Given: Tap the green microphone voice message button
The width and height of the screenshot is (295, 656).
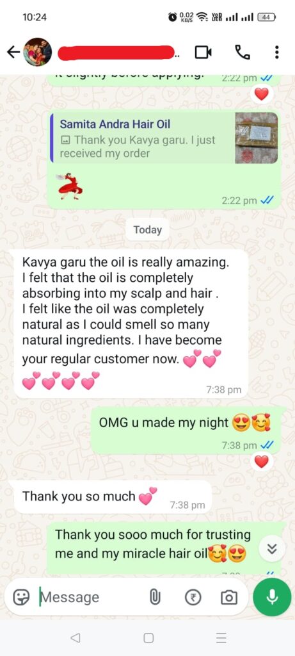Looking at the screenshot, I should point(273,597).
